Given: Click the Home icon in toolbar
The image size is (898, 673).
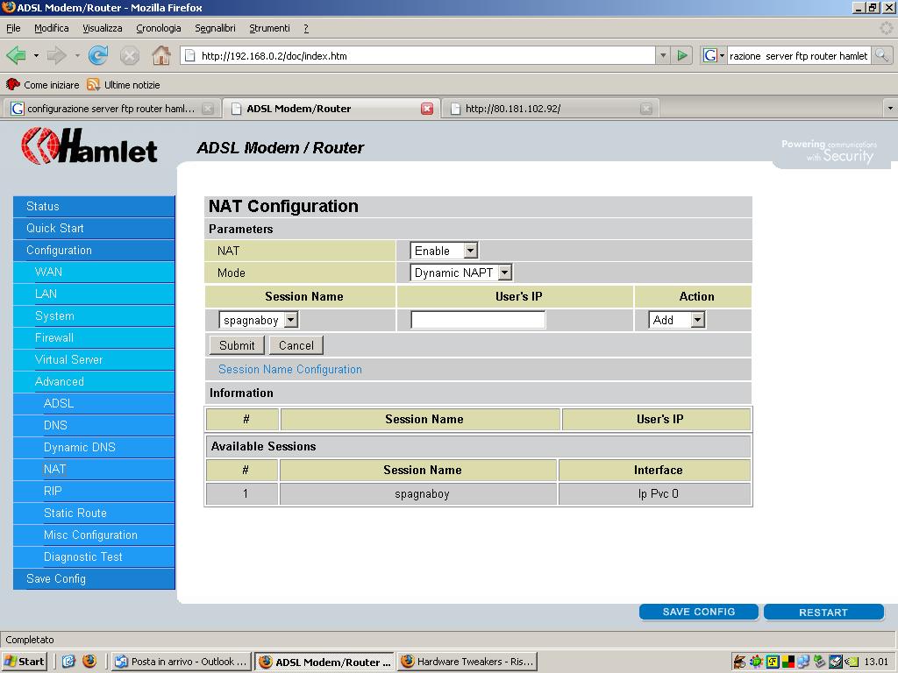Looking at the screenshot, I should tap(160, 55).
